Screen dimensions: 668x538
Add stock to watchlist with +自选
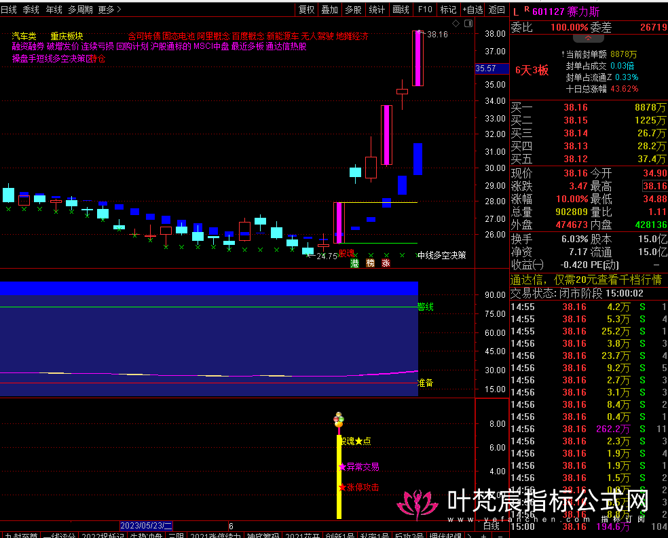(473, 9)
